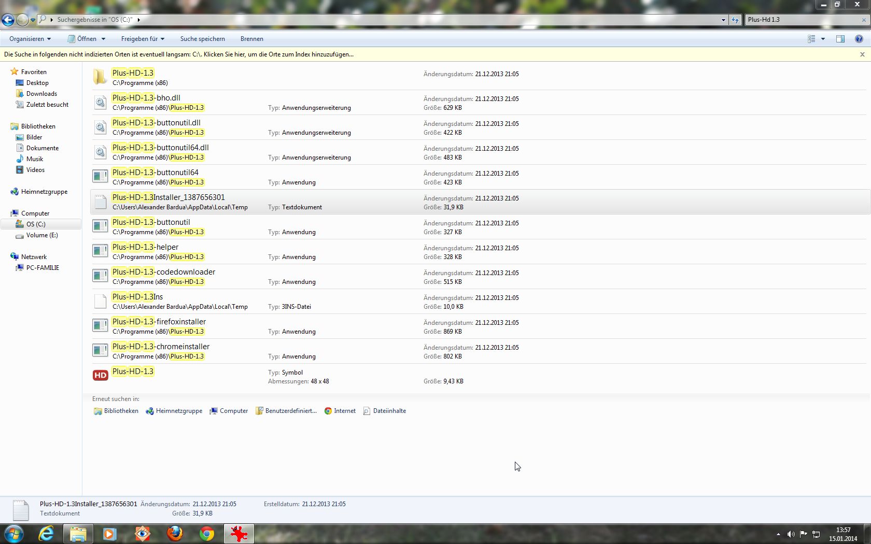Image resolution: width=871 pixels, height=544 pixels.
Task: Expand the Freigeben für dropdown
Action: (x=143, y=39)
